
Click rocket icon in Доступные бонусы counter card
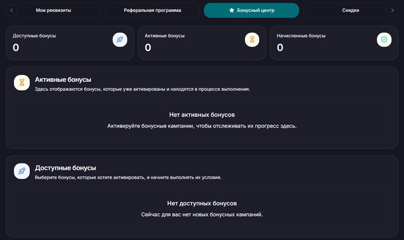(120, 40)
